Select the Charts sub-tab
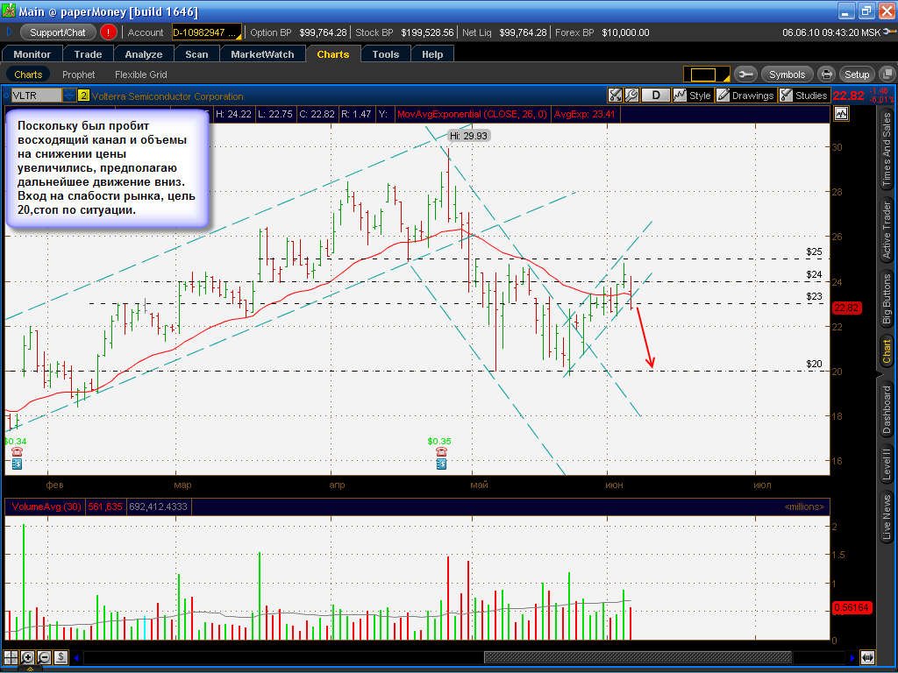This screenshot has height=673, width=898. coord(28,74)
